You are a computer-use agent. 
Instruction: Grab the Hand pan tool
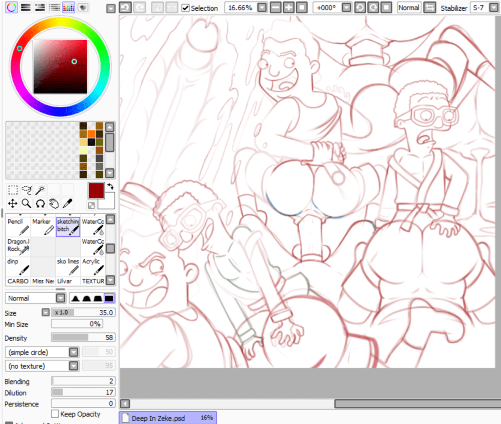coord(53,203)
